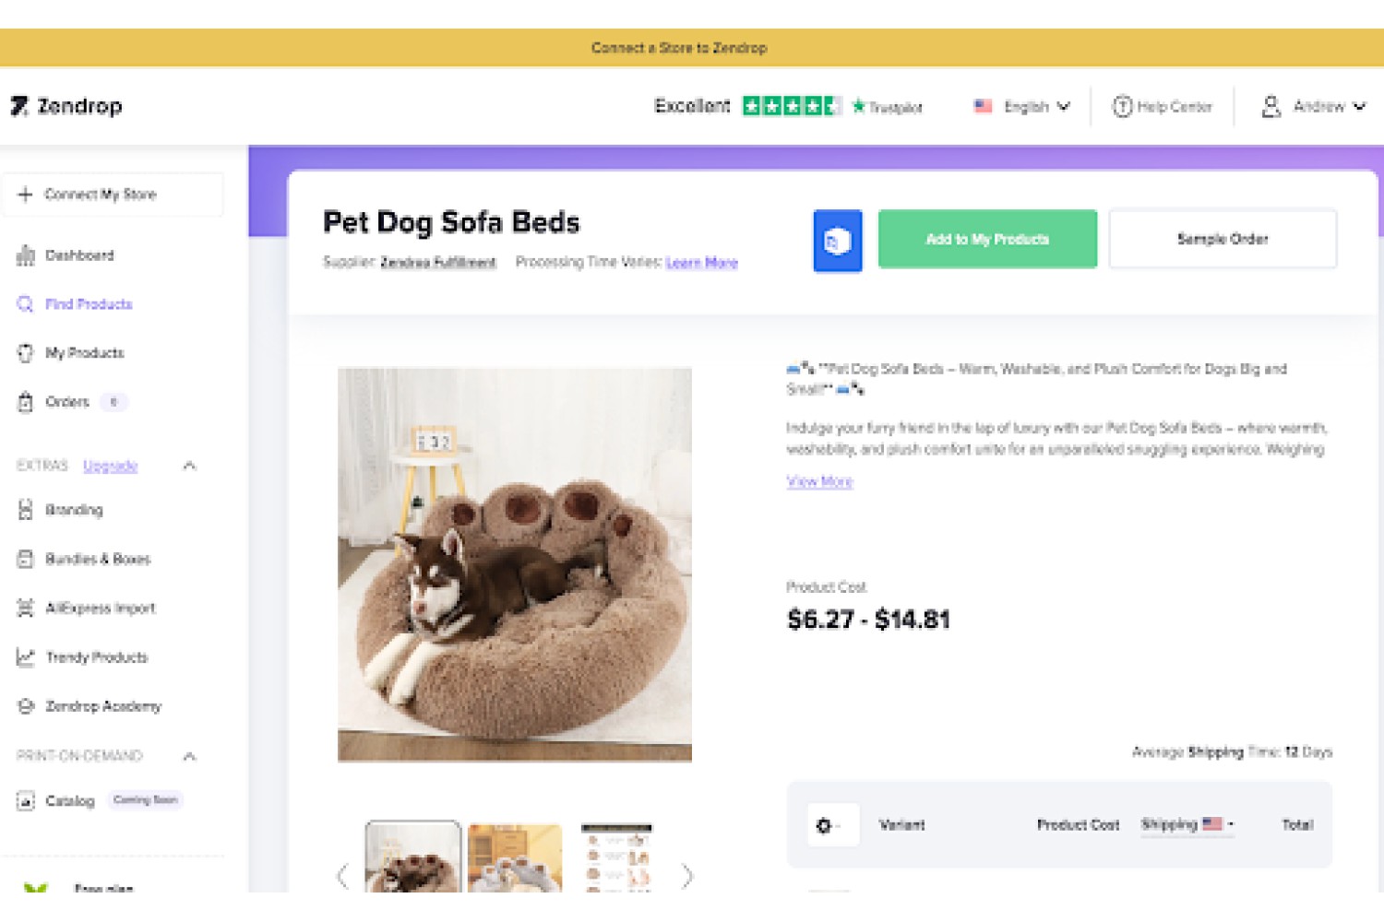
Task: Open the Andrew account menu
Action: pos(1314,107)
